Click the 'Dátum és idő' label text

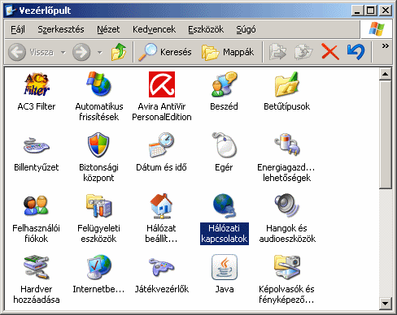pos(161,167)
